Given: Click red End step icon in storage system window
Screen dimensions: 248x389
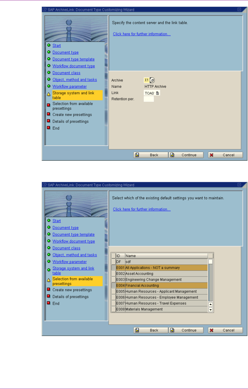Looking at the screenshot, I should [49, 128].
